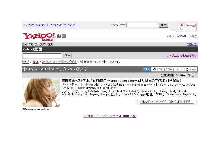This screenshot has width=219, height=143.
Task: Play the video at 300k
Action: tap(160, 69)
